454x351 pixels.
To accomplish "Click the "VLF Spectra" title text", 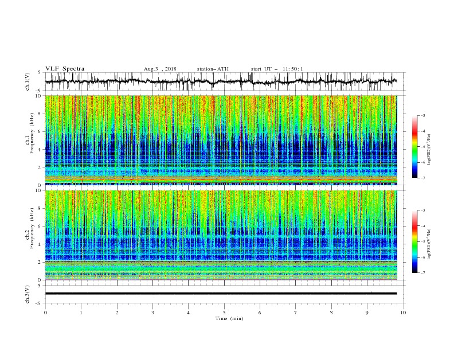I will pyautogui.click(x=65, y=69).
